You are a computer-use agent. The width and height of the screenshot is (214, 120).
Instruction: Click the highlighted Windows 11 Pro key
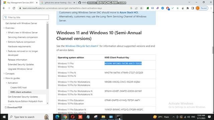click(123, 63)
